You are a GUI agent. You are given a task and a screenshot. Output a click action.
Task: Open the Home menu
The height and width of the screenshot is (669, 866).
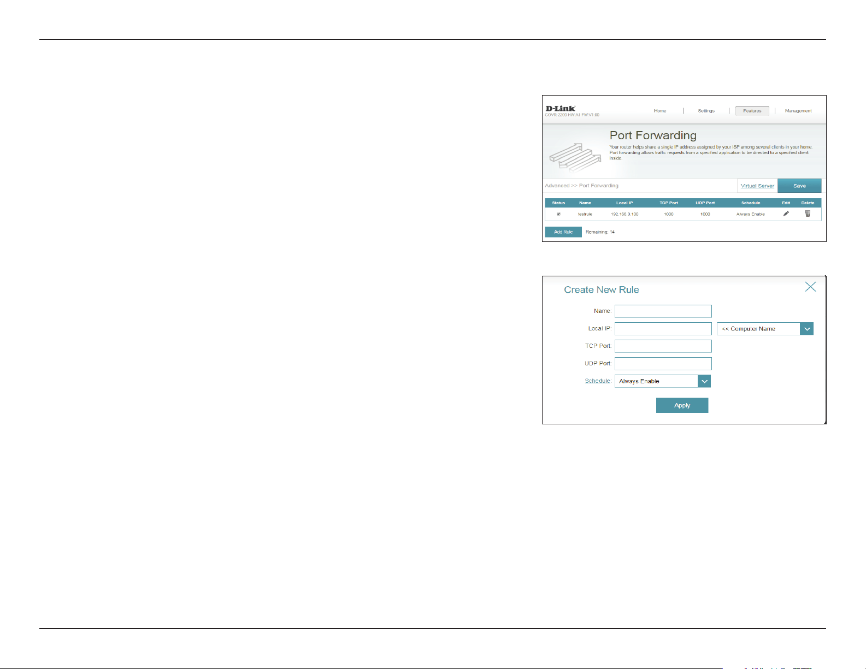point(660,111)
